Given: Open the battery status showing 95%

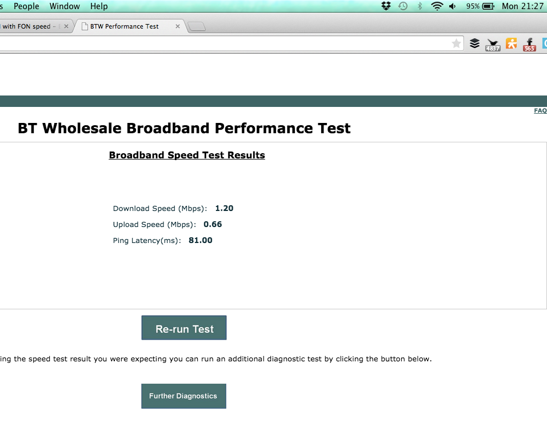Looking at the screenshot, I should tap(480, 6).
